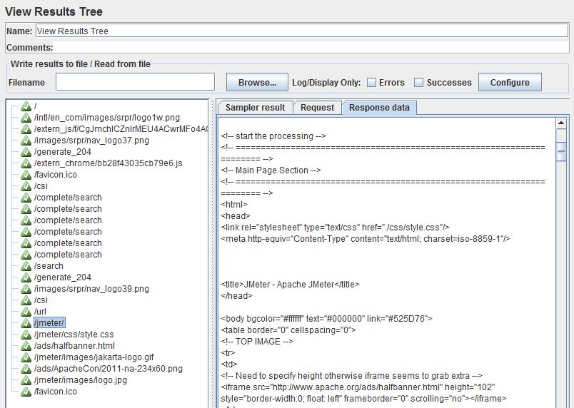Select /intl/en_com/images/srpr/logo1w.png in results tree
The width and height of the screenshot is (574, 408).
point(106,118)
